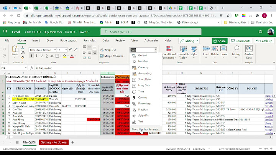Open the Editing mode dropdown
The width and height of the screenshot is (276, 155).
coord(189,41)
